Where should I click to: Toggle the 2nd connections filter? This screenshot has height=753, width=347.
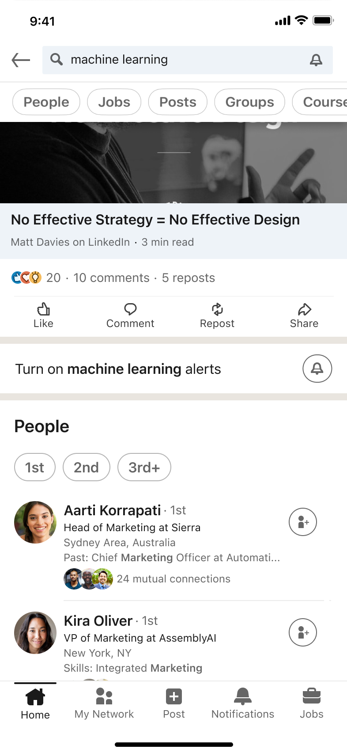pos(86,467)
